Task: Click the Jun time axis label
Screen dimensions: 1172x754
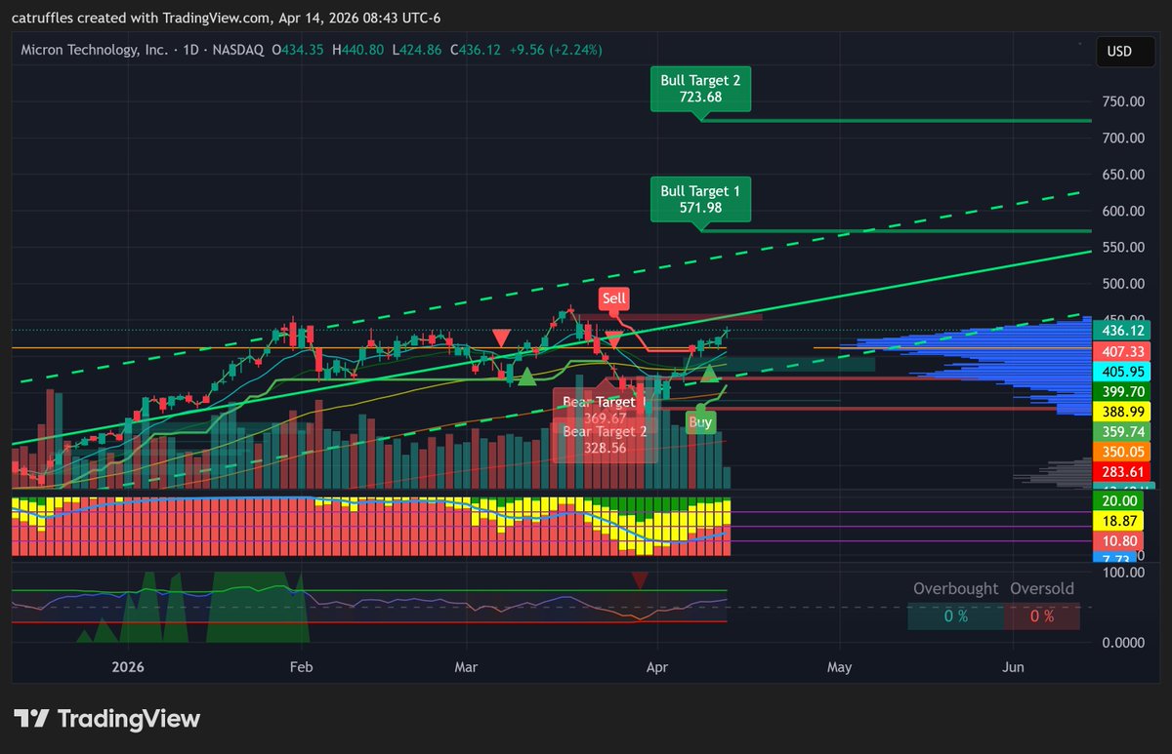Action: point(1014,668)
